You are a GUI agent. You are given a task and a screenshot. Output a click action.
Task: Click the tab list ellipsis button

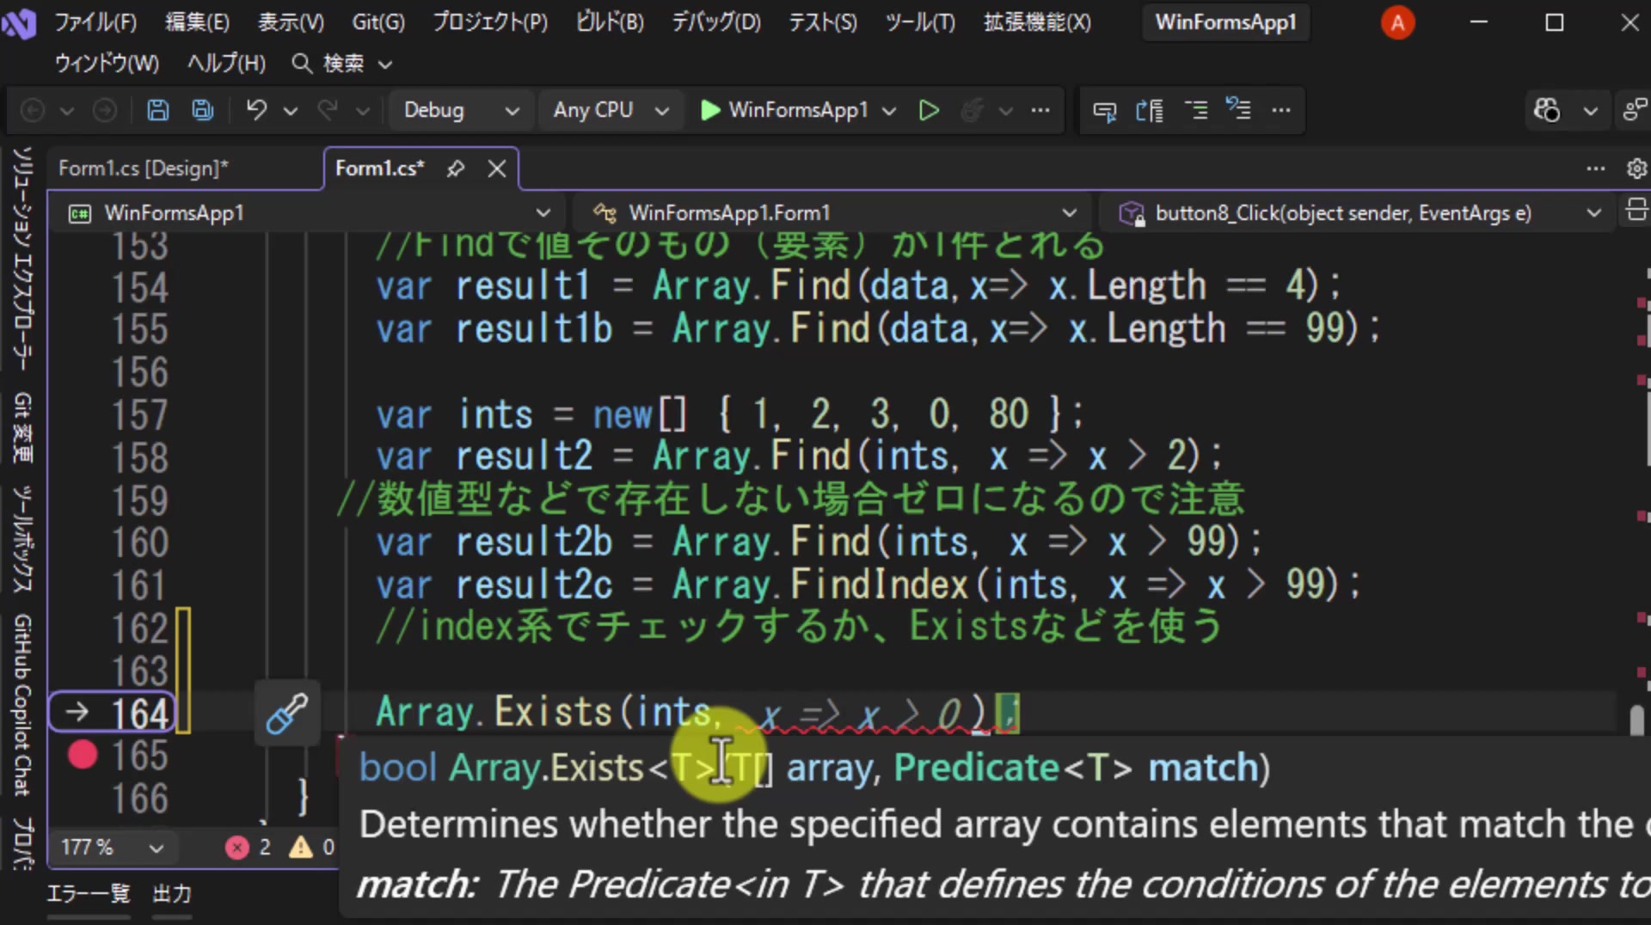pos(1596,168)
